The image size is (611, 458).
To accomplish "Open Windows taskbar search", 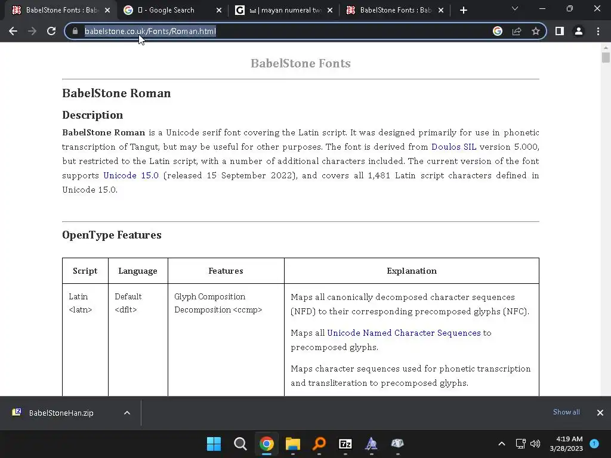I will [x=240, y=444].
